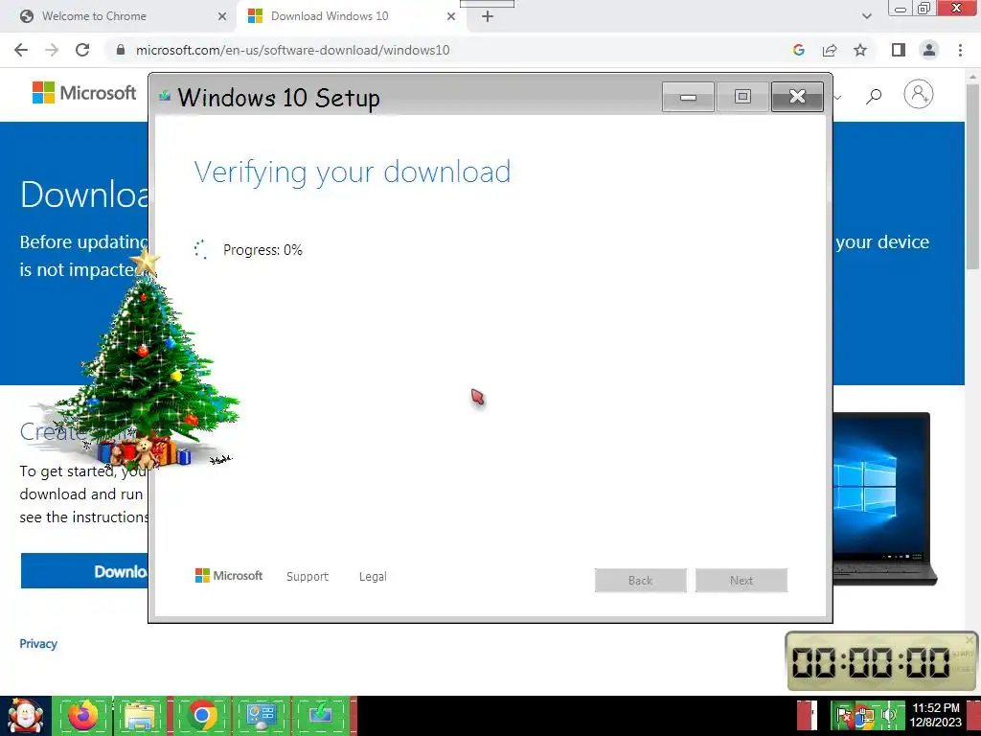Open the Windows Setup taskbar icon
This screenshot has width=981, height=736.
tap(321, 715)
